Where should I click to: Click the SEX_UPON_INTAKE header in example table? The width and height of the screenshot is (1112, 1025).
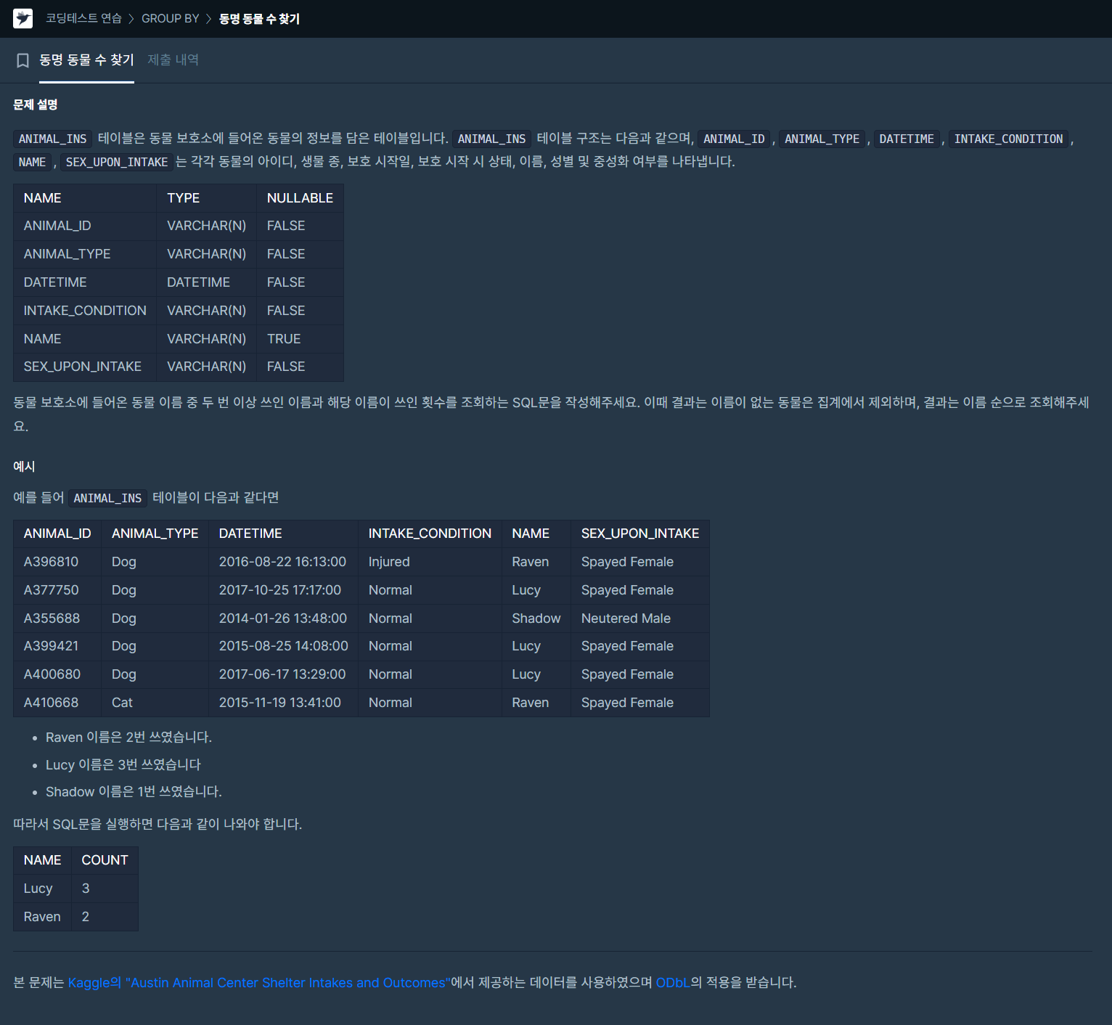click(x=640, y=534)
